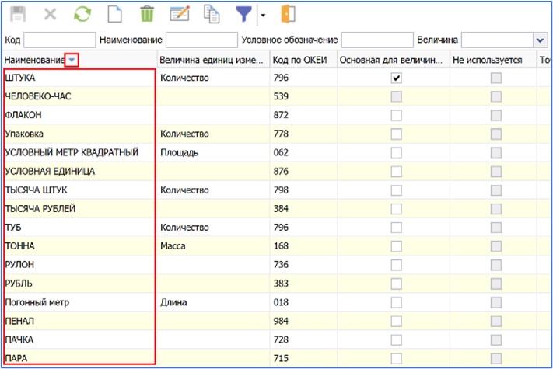Screen dimensions: 553x369
Task: Create a new record with blank page icon
Action: coord(114,15)
